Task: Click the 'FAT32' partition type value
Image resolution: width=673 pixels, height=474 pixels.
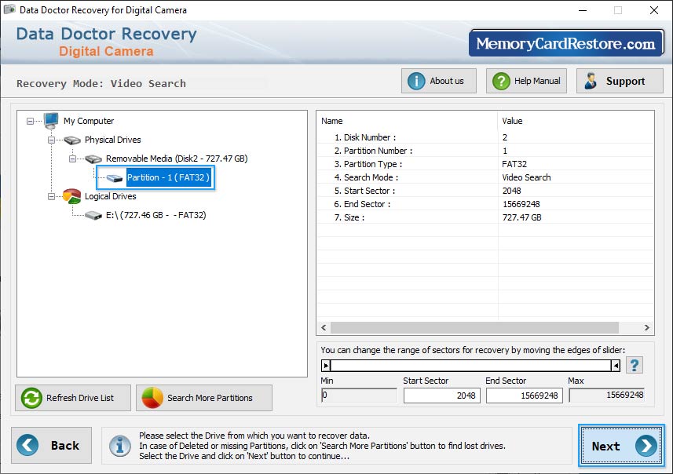Action: [x=514, y=164]
